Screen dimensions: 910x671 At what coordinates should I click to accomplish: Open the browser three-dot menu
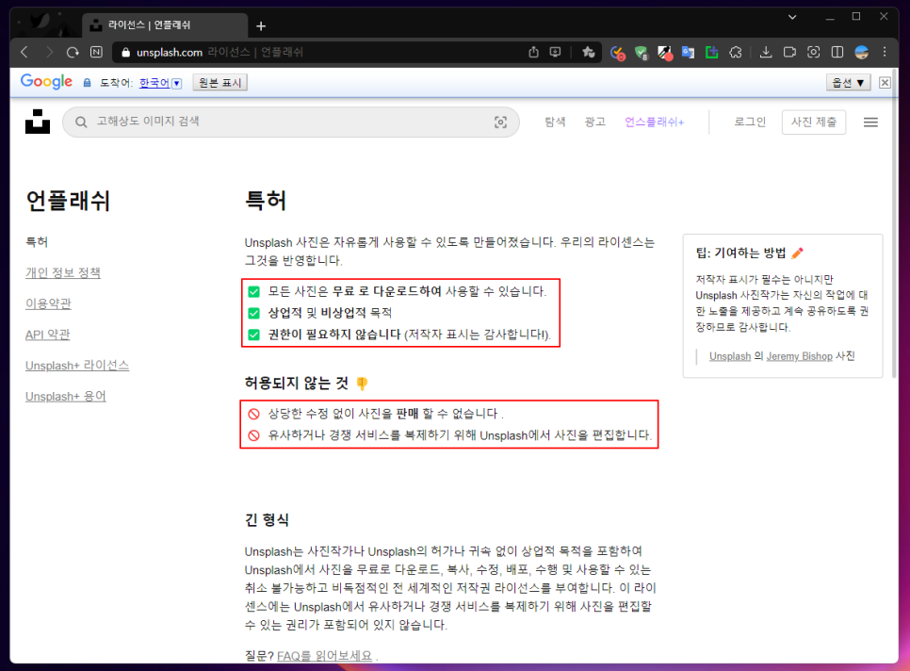click(x=885, y=52)
